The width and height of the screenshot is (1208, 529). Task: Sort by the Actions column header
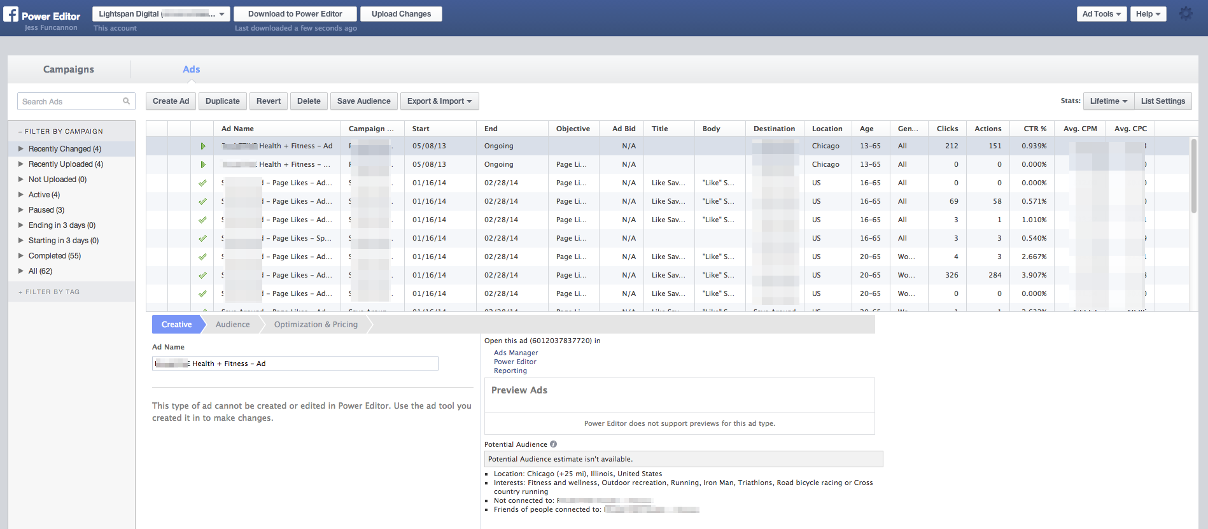[x=988, y=129]
